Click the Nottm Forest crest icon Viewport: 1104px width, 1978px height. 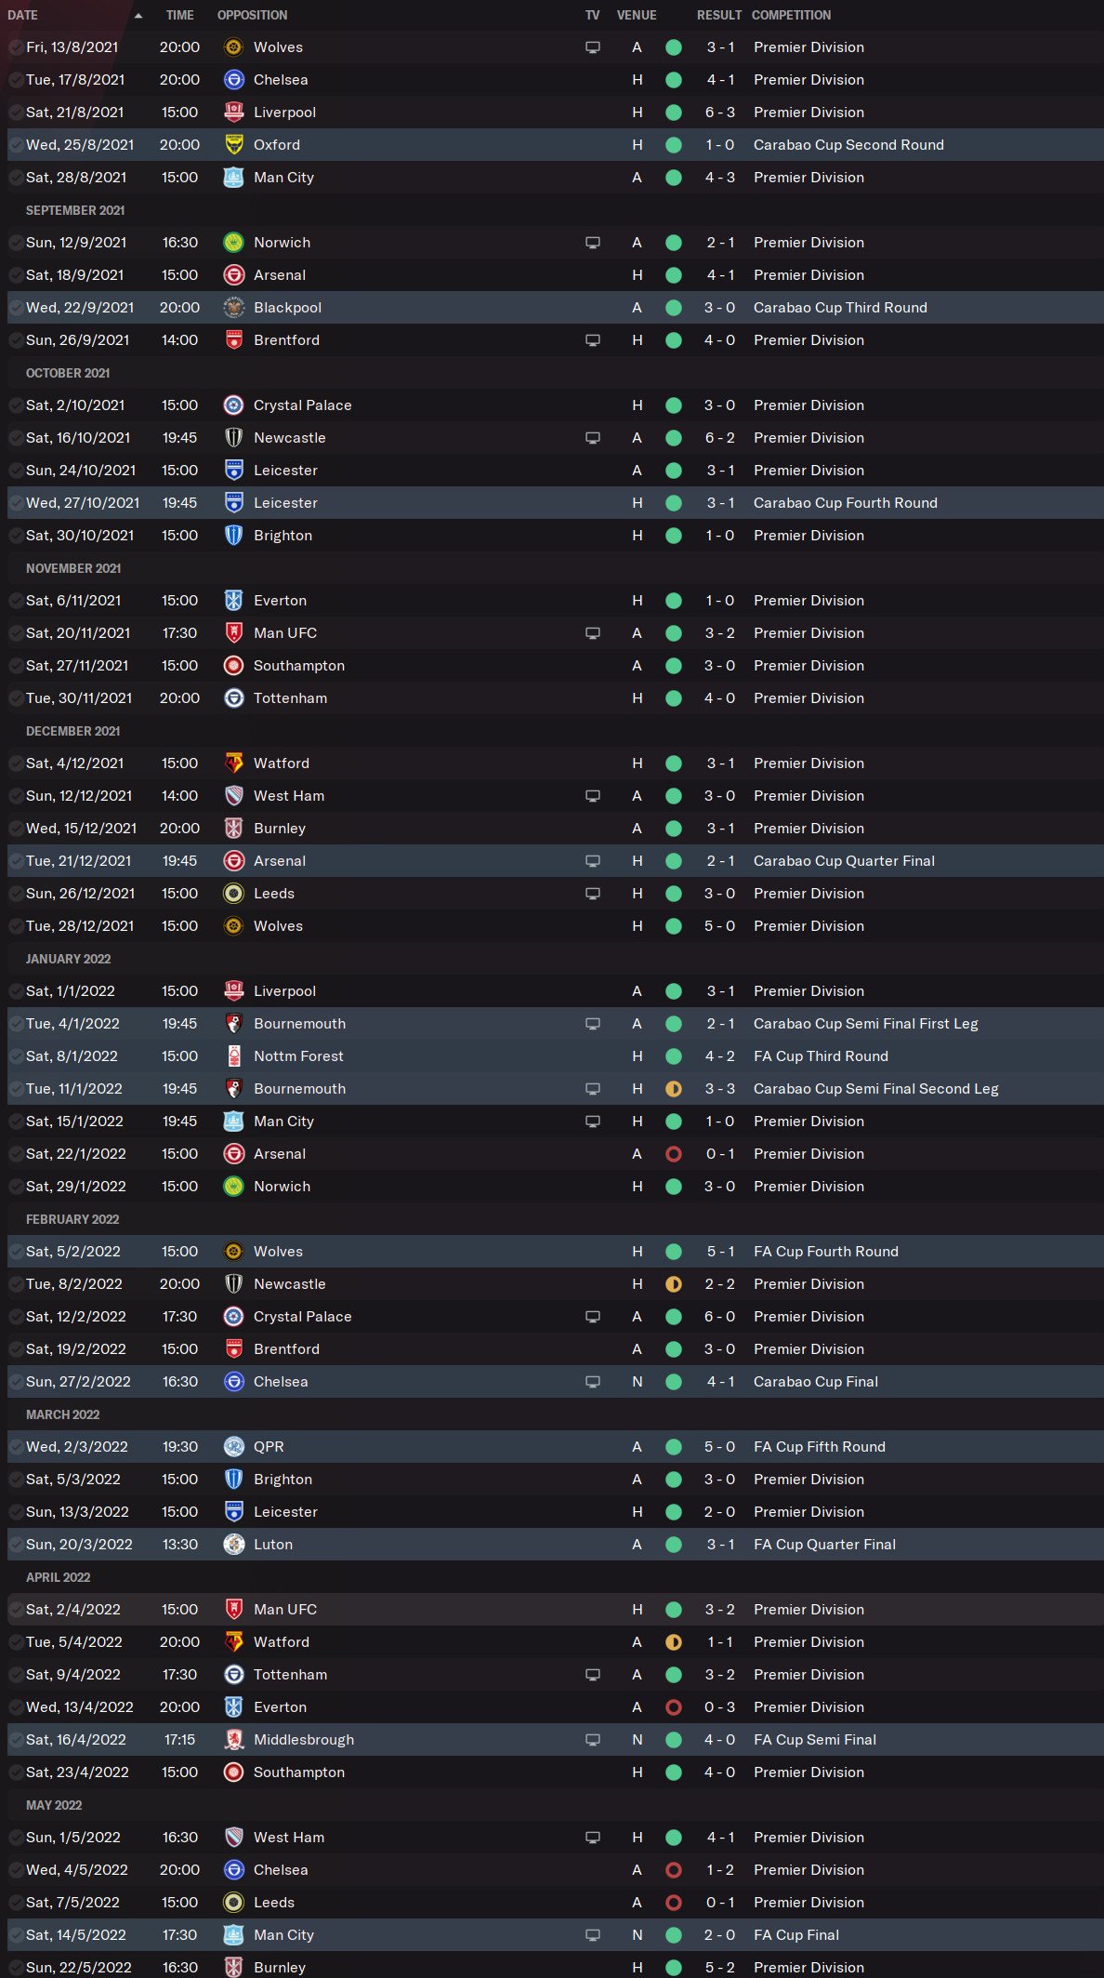(234, 1056)
